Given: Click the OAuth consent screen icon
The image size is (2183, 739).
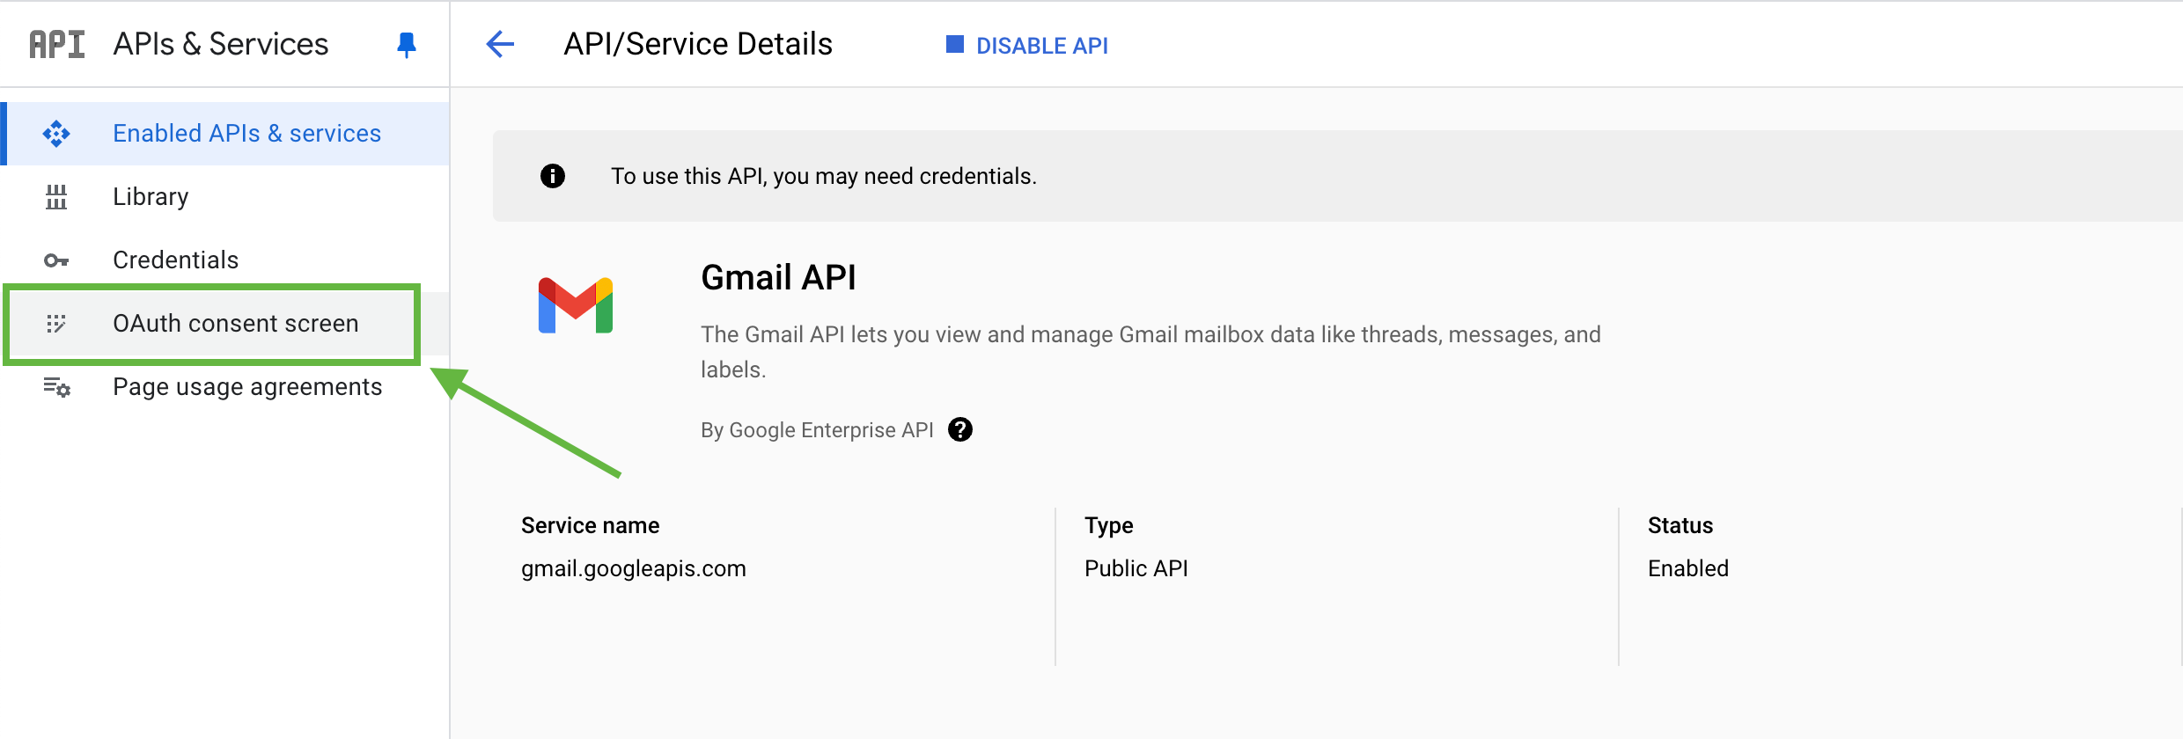Looking at the screenshot, I should [56, 324].
